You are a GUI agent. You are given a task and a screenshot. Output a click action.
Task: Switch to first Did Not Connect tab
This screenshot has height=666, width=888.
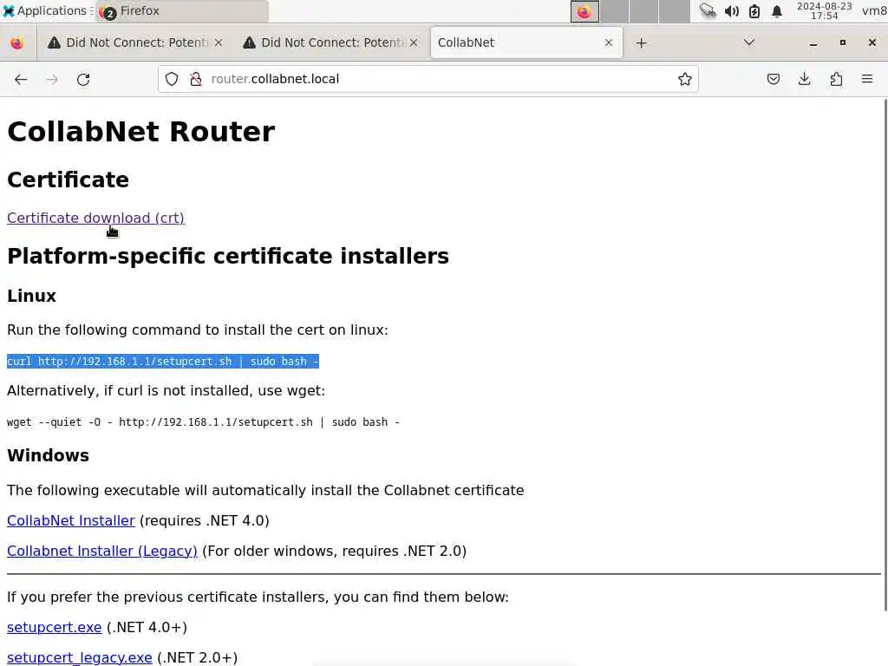134,42
